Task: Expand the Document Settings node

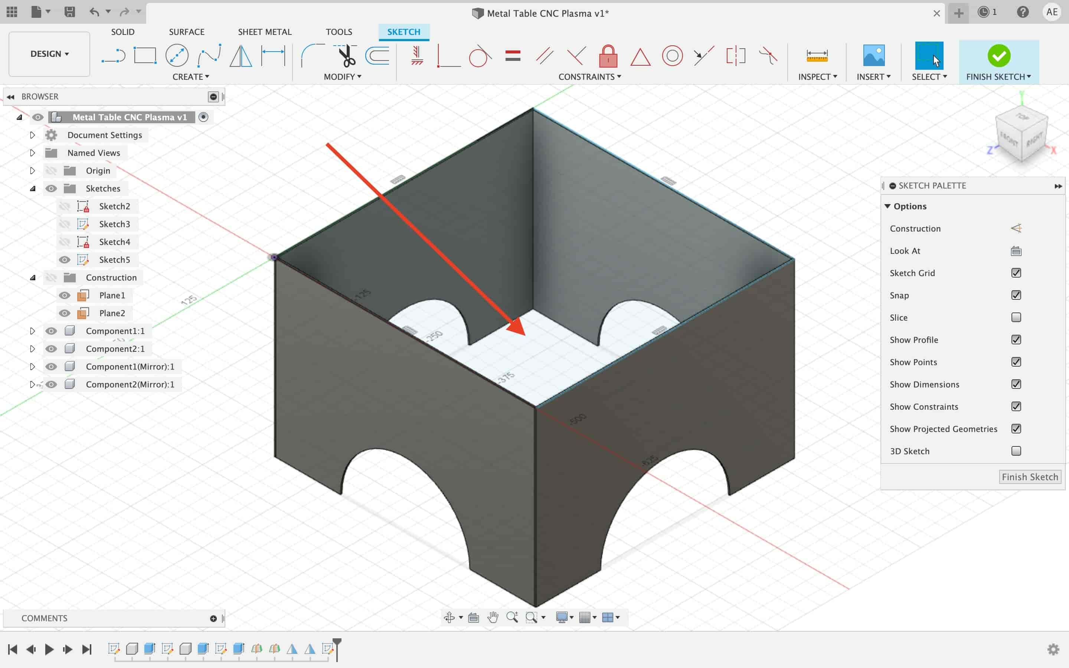Action: (32, 135)
